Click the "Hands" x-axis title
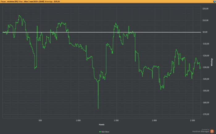 click(x=102, y=124)
